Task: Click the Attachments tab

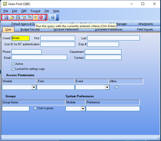Action: (x=146, y=24)
